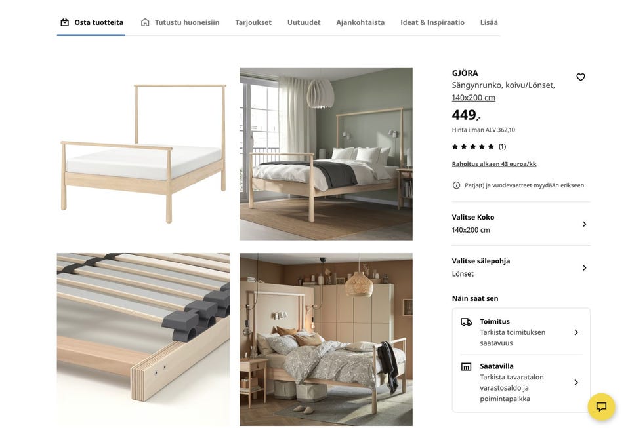Open the slatted bed base close-up image
The image size is (630, 428).
143,340
